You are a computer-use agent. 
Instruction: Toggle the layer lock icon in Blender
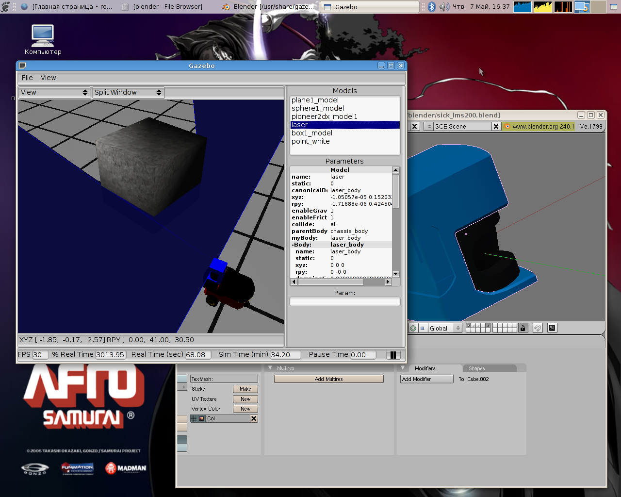[x=523, y=328]
